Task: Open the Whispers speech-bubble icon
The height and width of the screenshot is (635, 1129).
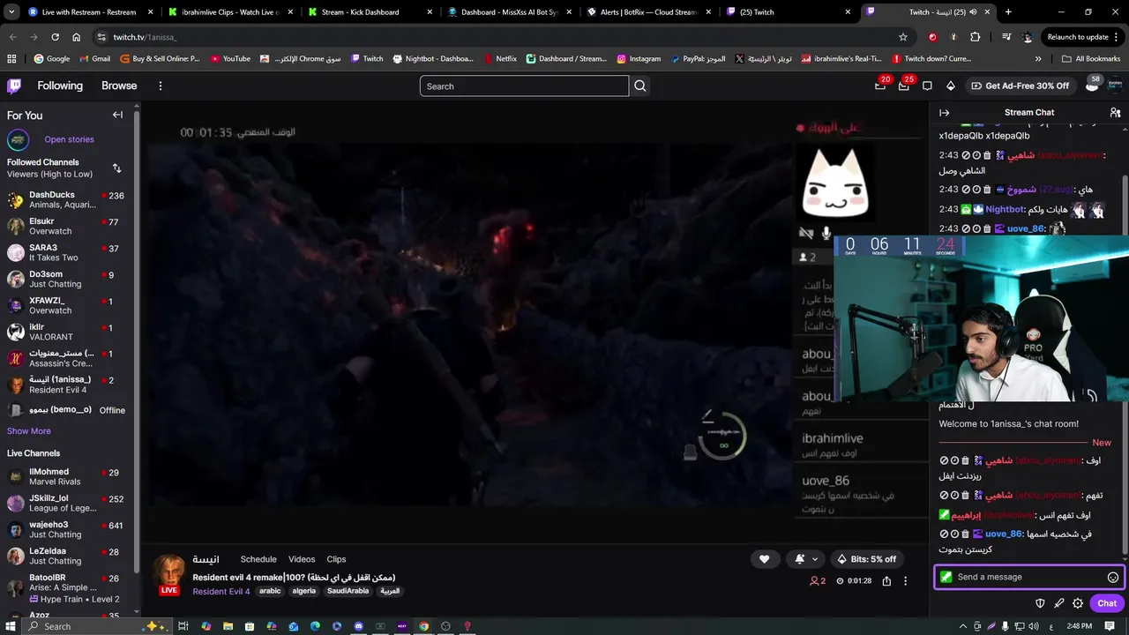Action: point(927,86)
